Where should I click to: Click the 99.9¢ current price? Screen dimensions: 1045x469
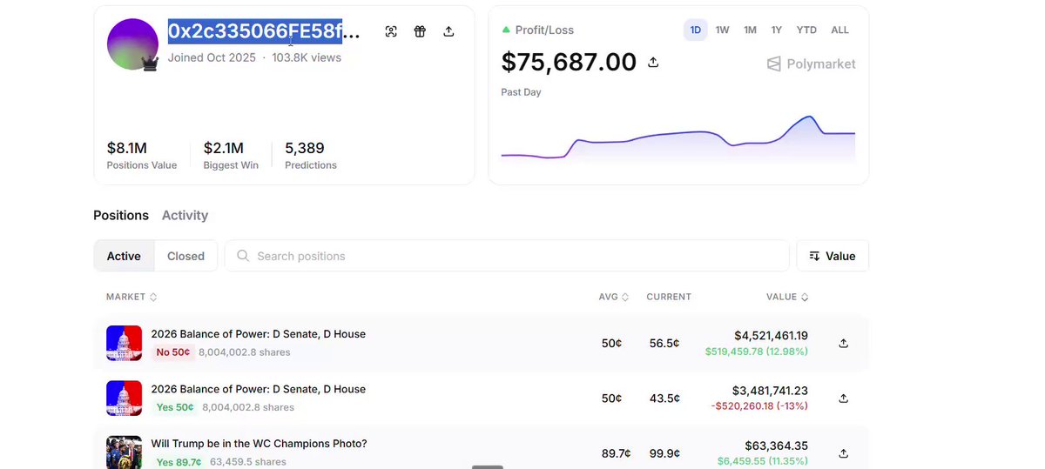tap(664, 453)
